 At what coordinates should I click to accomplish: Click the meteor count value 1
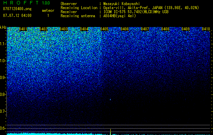point(48,16)
